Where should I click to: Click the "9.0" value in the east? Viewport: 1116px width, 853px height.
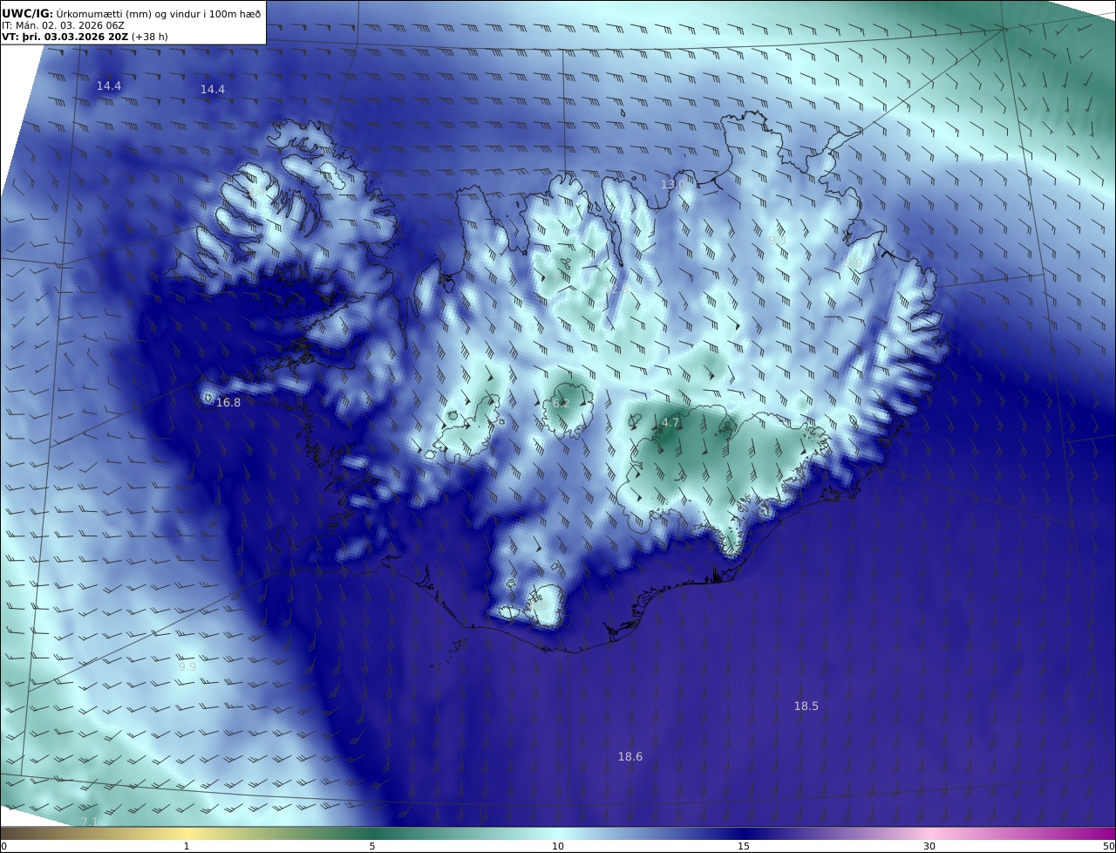pos(854,263)
